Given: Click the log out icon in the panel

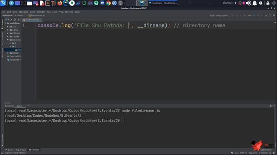Looking at the screenshot, I should pos(274,3).
